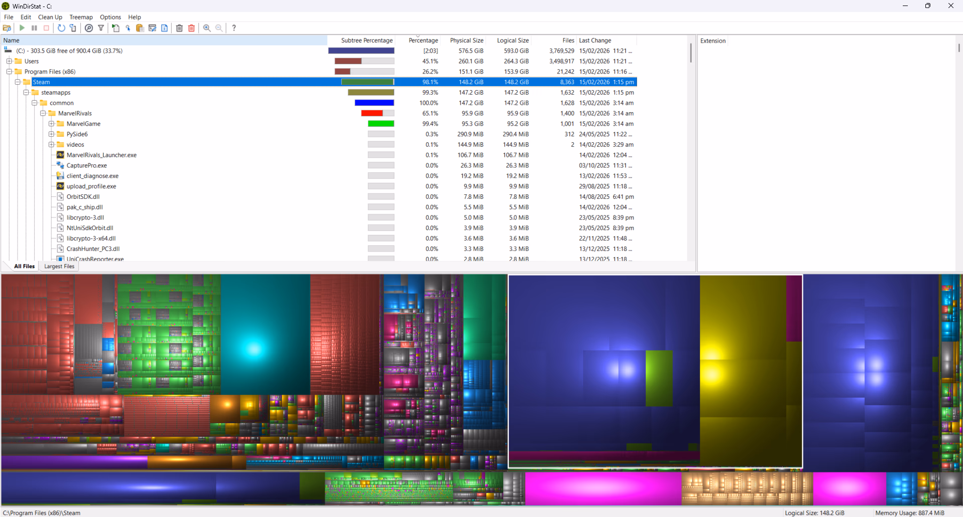Open the Clean Up menu

pos(50,17)
